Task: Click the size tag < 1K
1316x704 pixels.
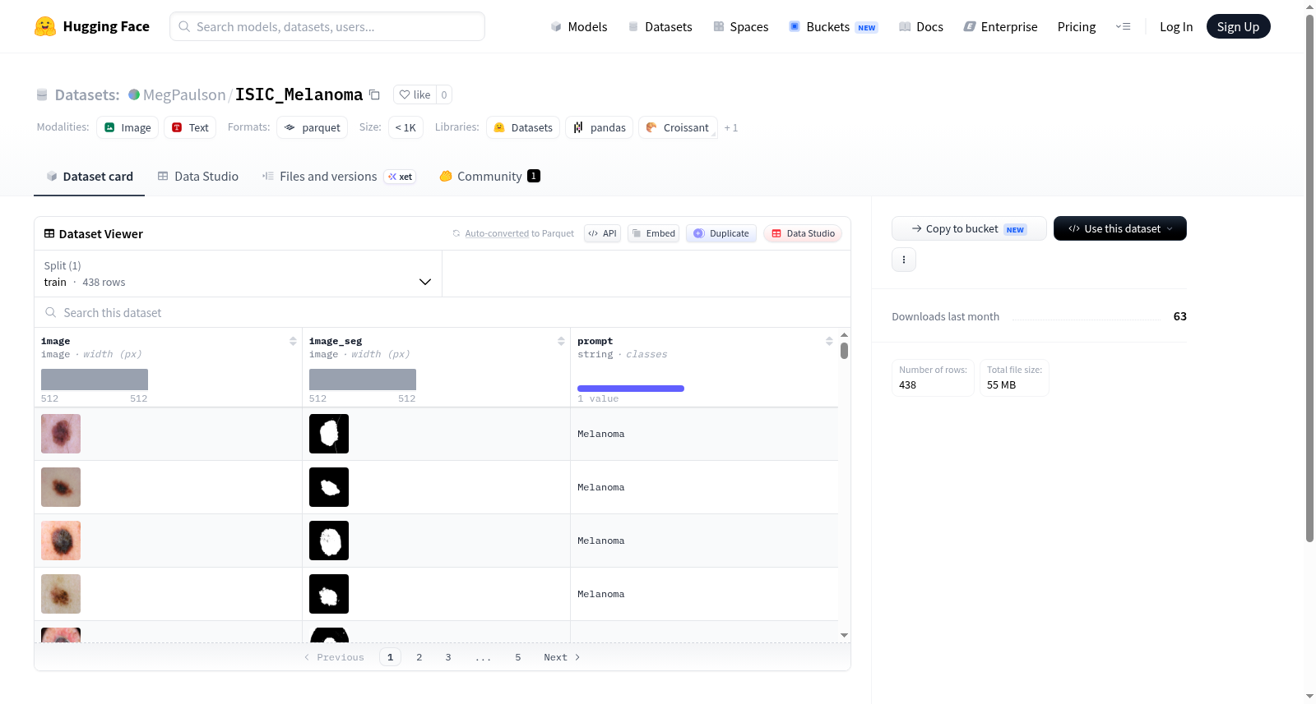Action: coord(405,127)
